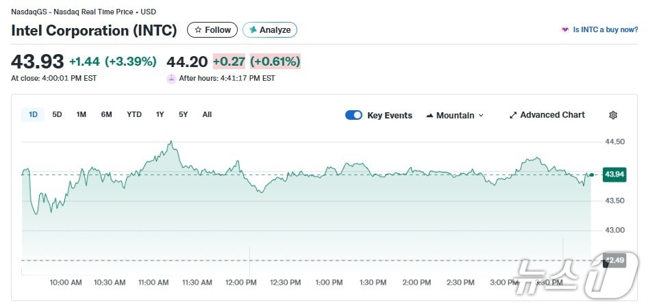Image resolution: width=648 pixels, height=308 pixels.
Task: Open chart settings gear icon
Action: [613, 115]
